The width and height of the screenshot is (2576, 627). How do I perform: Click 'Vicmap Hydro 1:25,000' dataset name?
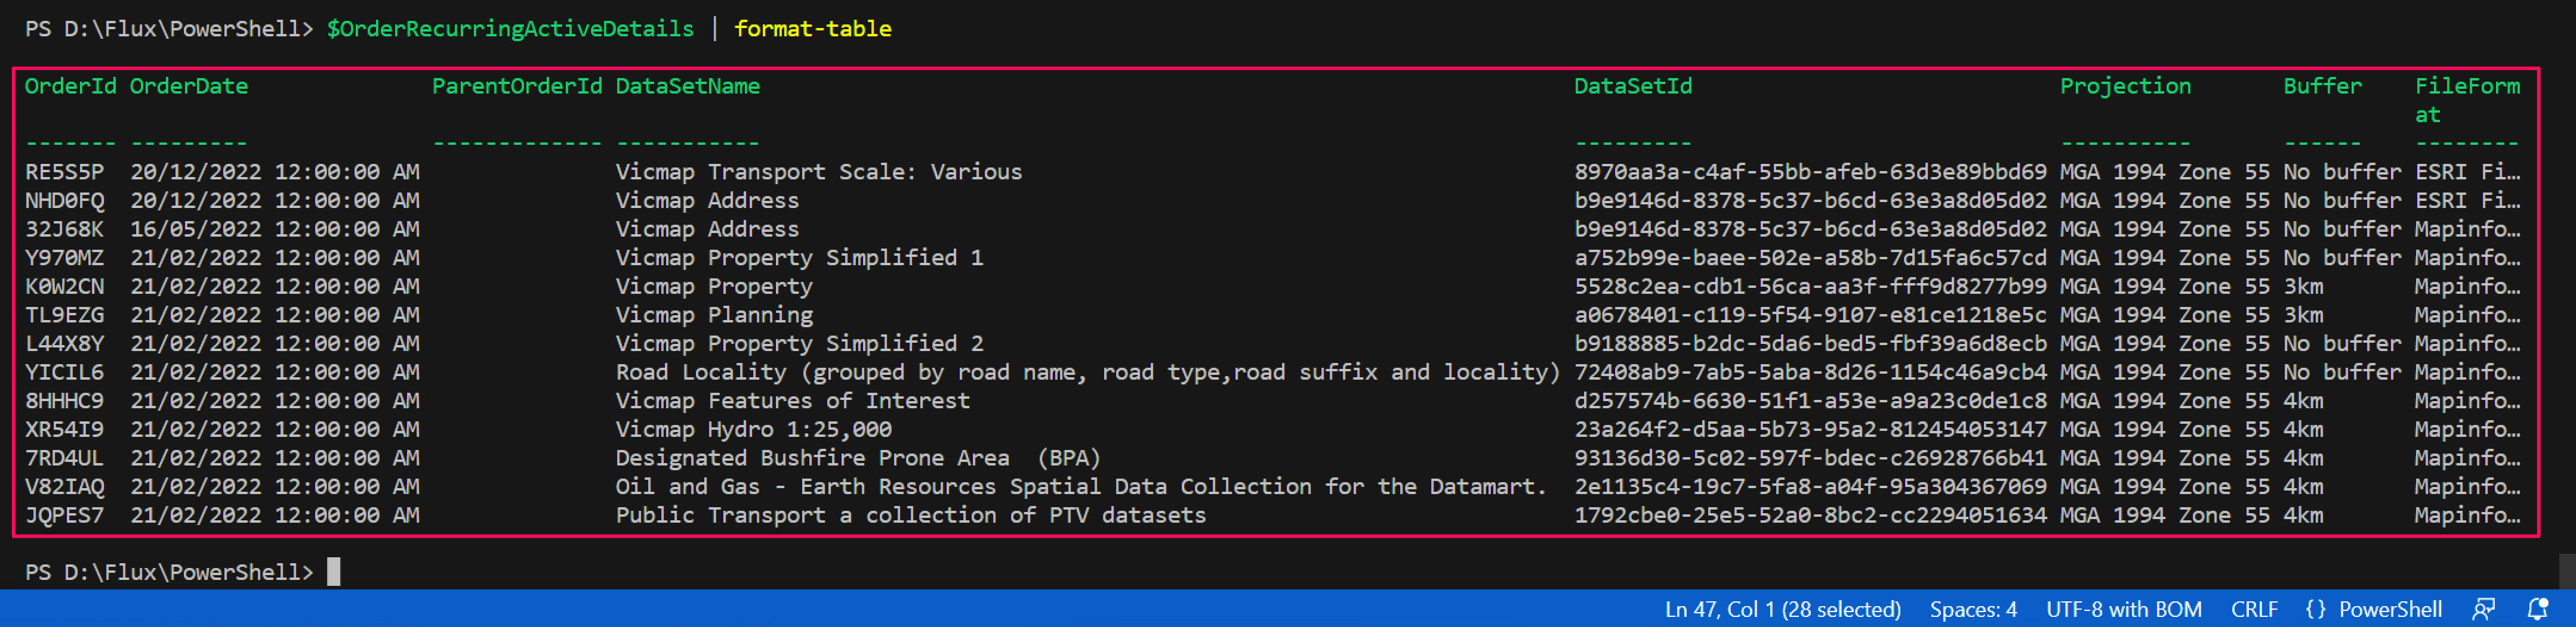[x=754, y=429]
